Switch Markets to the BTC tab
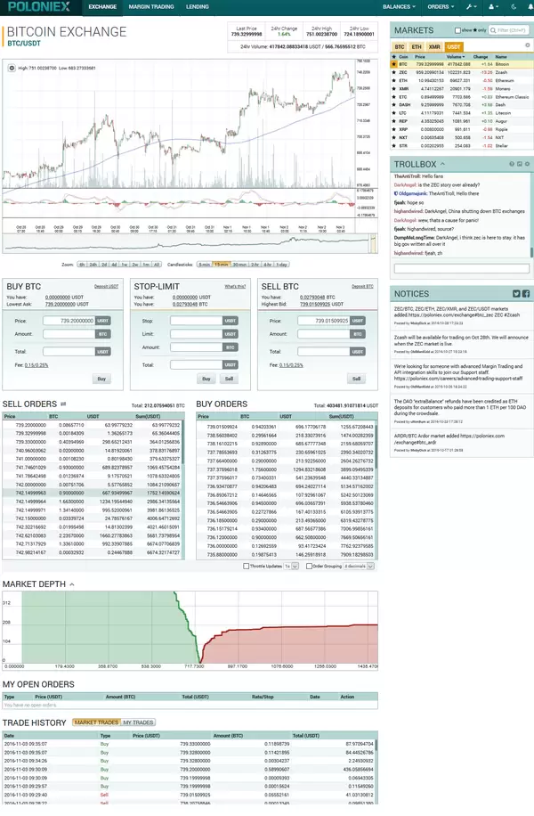 click(400, 47)
